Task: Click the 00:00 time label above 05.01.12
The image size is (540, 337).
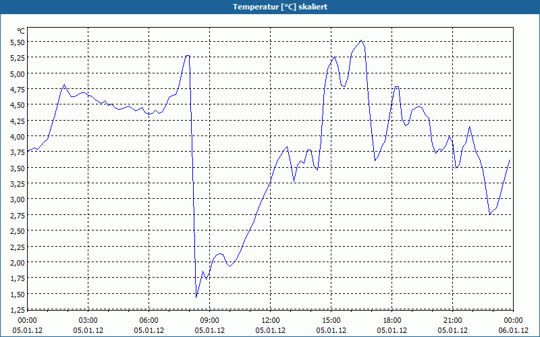Action: [x=28, y=321]
